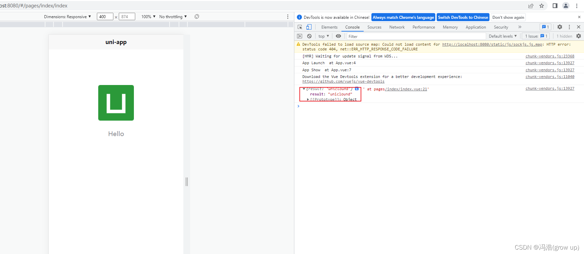Open Customize DevTools three-dot menu
Image resolution: width=584 pixels, height=254 pixels.
(x=569, y=27)
